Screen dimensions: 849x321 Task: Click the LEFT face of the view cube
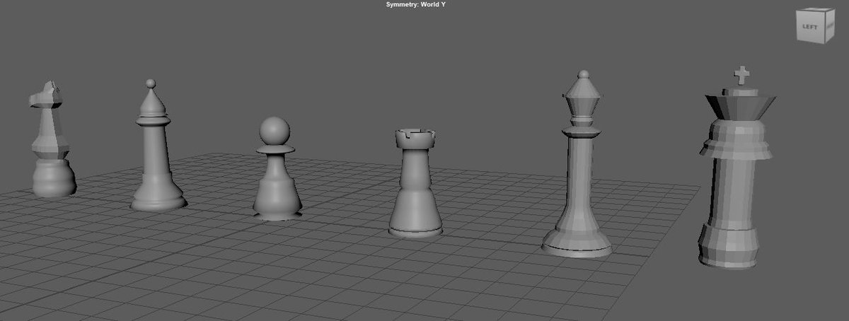pyautogui.click(x=809, y=27)
